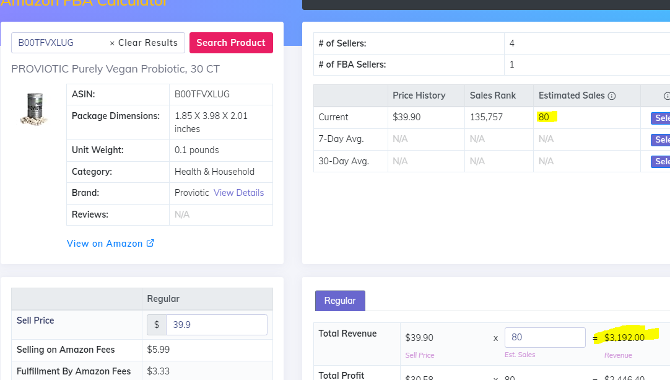Click the Proviotic product thumbnail image
670x380 pixels.
click(33, 108)
